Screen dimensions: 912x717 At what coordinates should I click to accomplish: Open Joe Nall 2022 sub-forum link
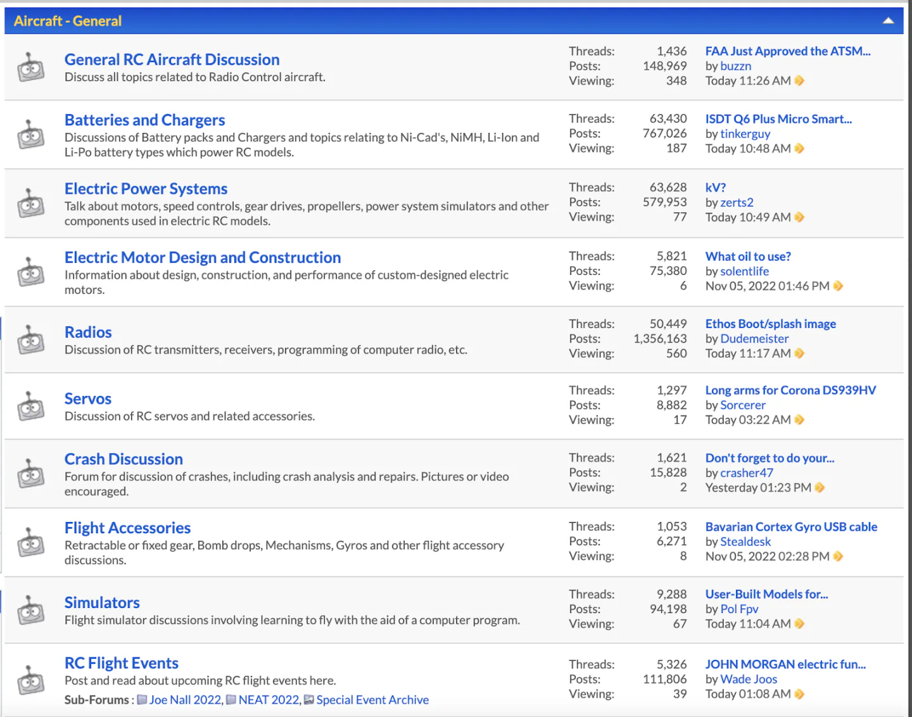pyautogui.click(x=186, y=700)
